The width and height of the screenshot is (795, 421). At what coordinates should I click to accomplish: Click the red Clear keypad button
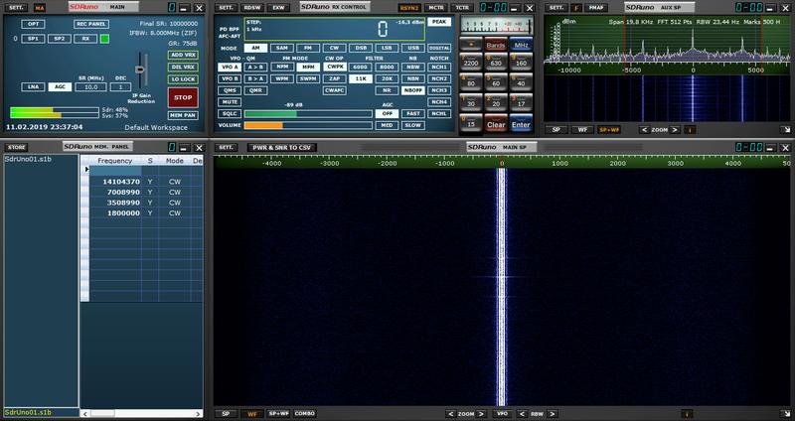coord(495,123)
